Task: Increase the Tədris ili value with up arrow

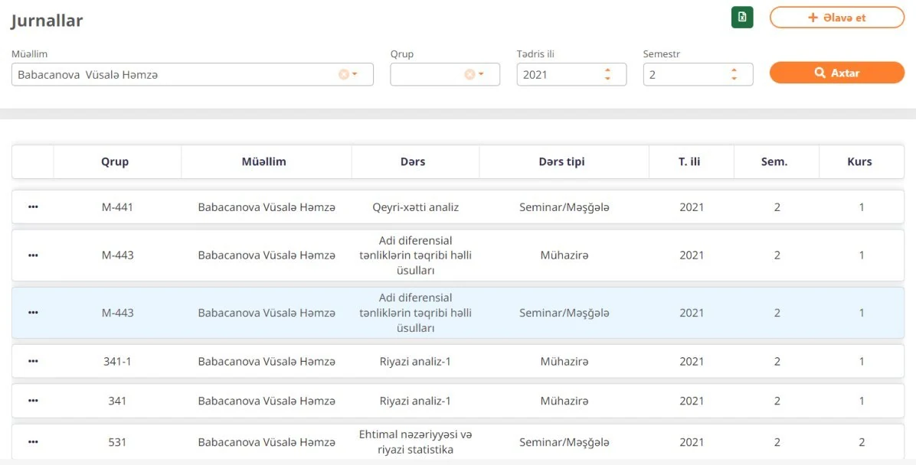Action: pyautogui.click(x=607, y=70)
